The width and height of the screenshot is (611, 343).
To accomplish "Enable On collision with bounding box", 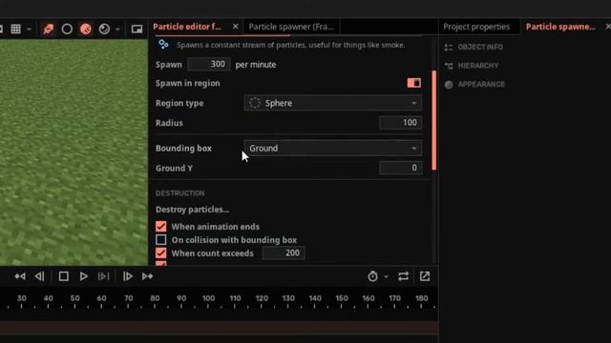I will click(161, 239).
